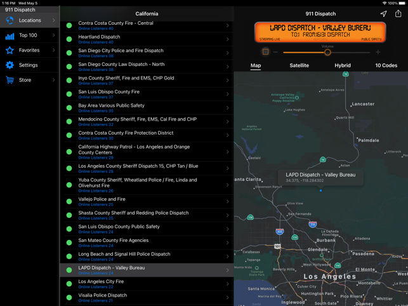The image size is (408, 306).
Task: Click green status dot for San Luis Obispo County Fire
Action: (69, 94)
